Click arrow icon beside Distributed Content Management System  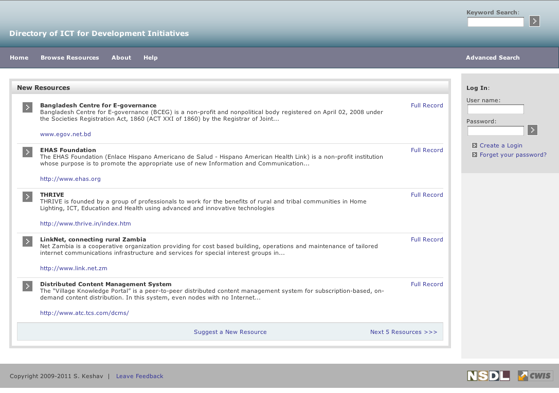27,286
